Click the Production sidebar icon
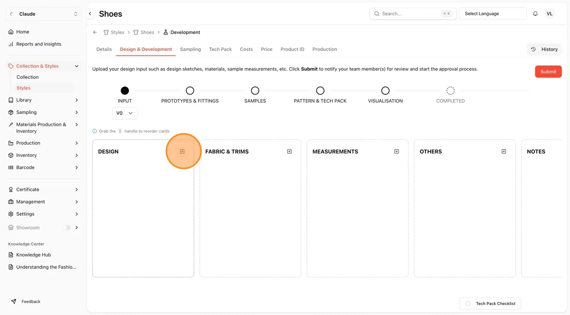The image size is (570, 315). coord(11,143)
